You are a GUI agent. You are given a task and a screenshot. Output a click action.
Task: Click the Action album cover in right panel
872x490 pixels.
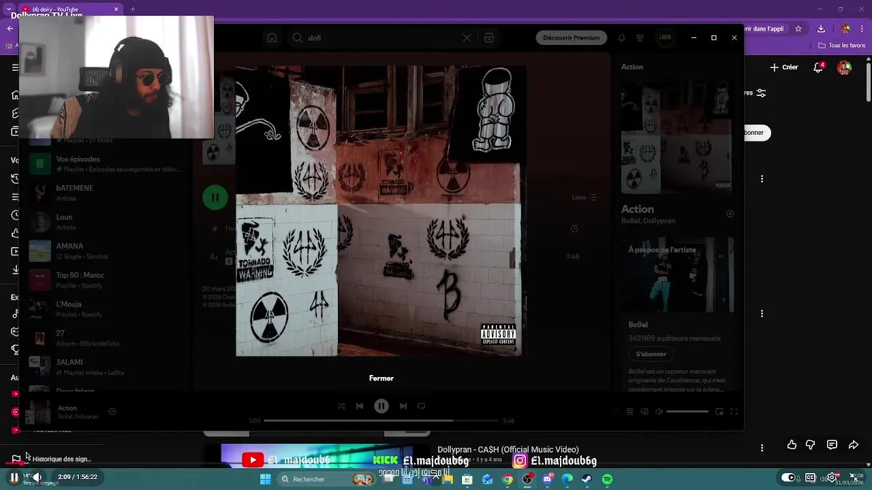tap(678, 139)
